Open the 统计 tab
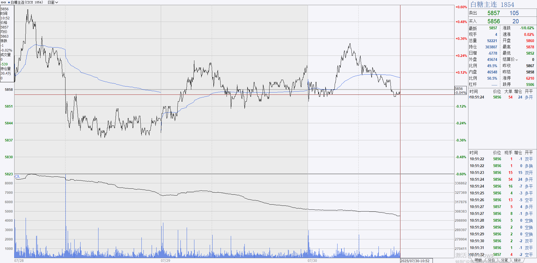Image resolution: width=537 pixels, height=263 pixels. tap(517, 260)
